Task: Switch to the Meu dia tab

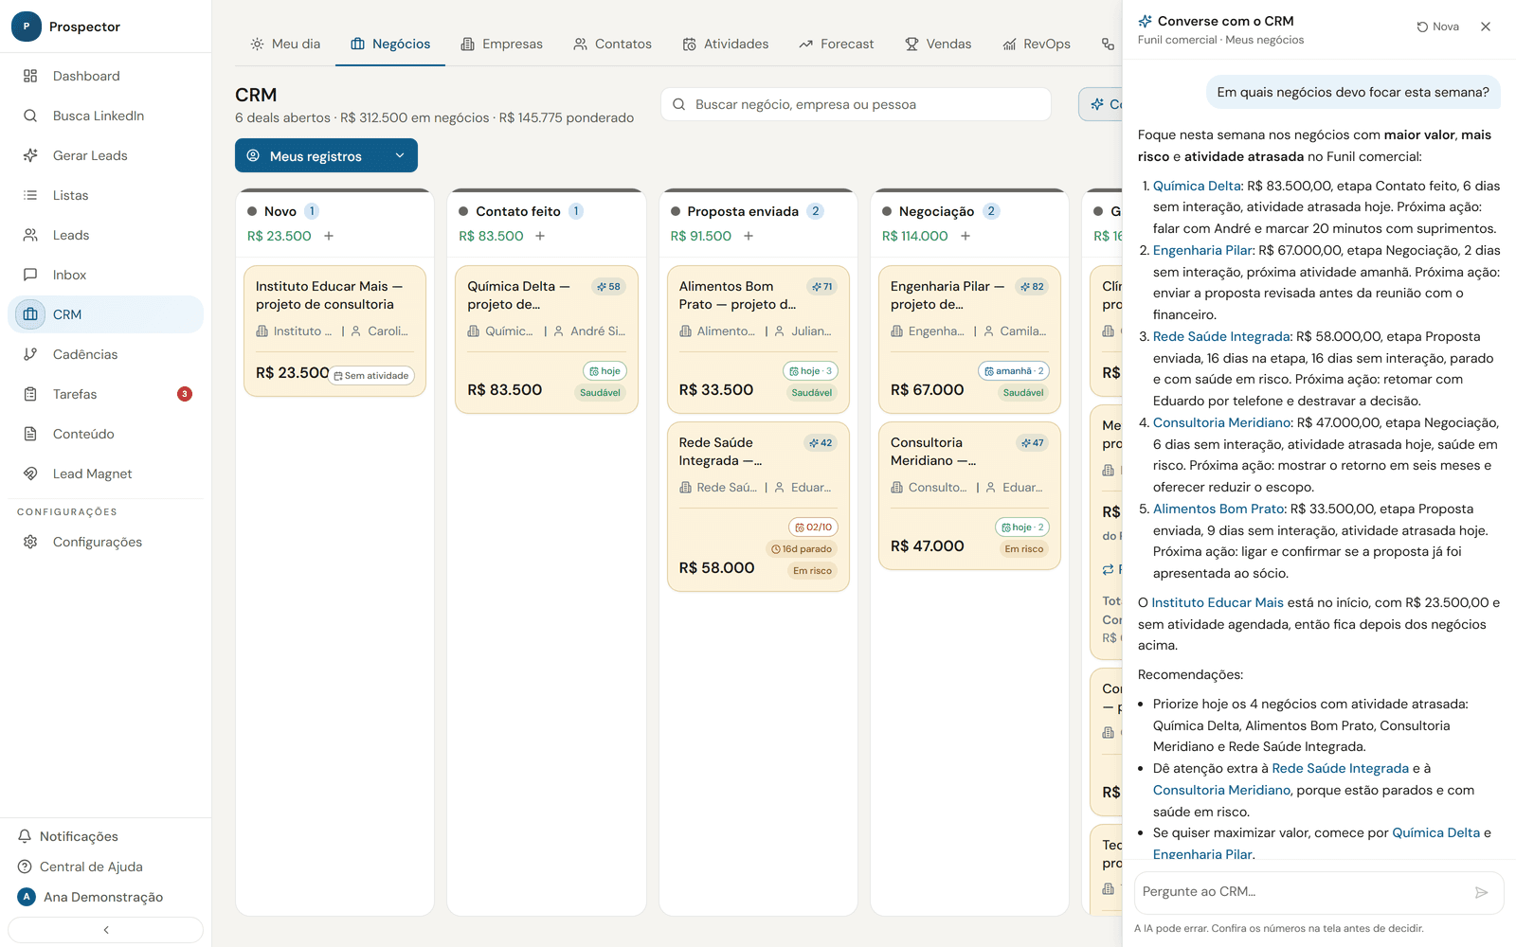Action: 285,44
